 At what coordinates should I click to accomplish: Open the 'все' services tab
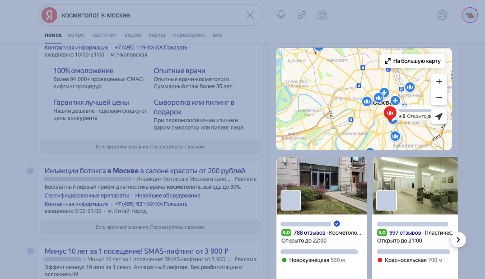pos(217,35)
